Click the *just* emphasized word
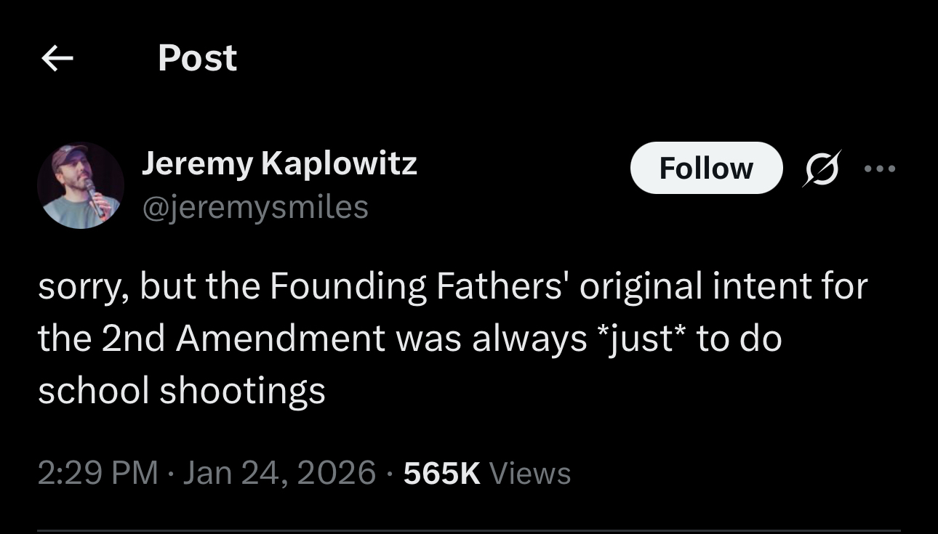Viewport: 938px width, 534px height. click(642, 339)
